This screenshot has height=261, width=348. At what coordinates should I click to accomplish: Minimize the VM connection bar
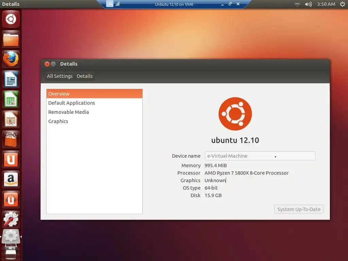pyautogui.click(x=222, y=4)
